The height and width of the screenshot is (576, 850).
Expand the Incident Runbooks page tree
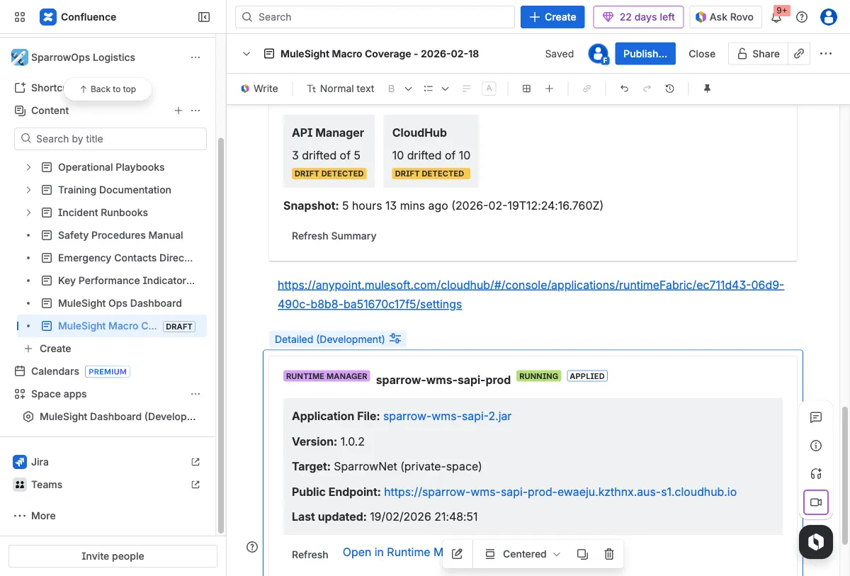[x=28, y=213]
